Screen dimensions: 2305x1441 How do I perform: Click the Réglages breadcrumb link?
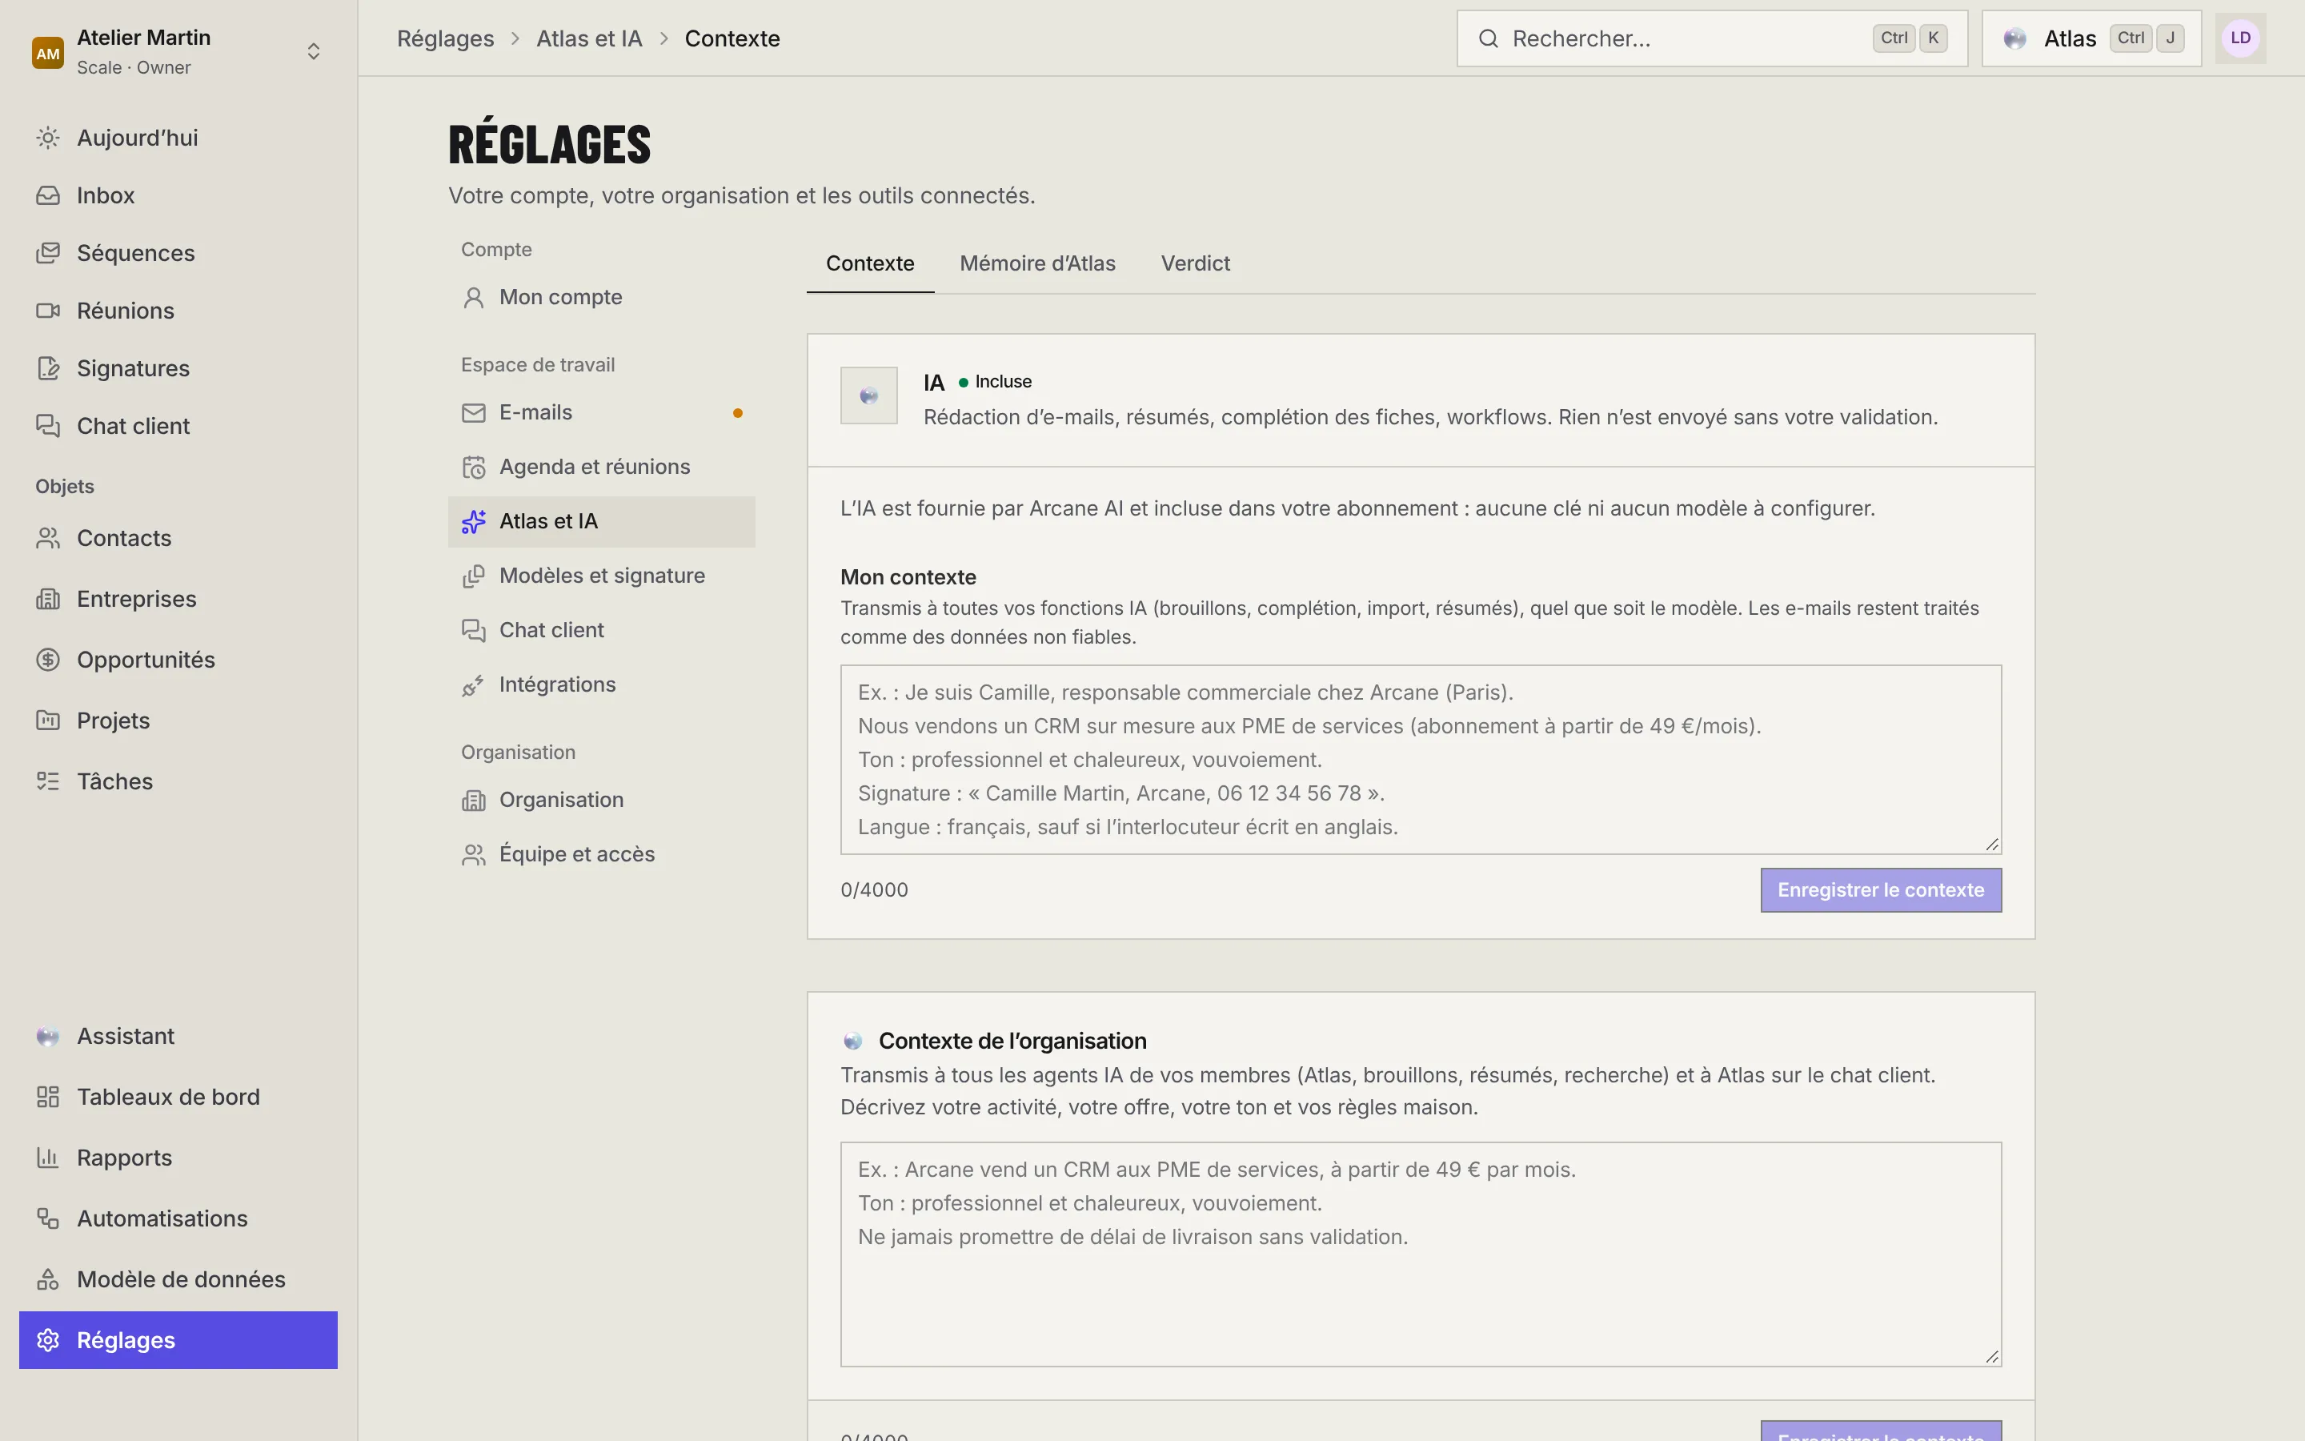pos(445,38)
